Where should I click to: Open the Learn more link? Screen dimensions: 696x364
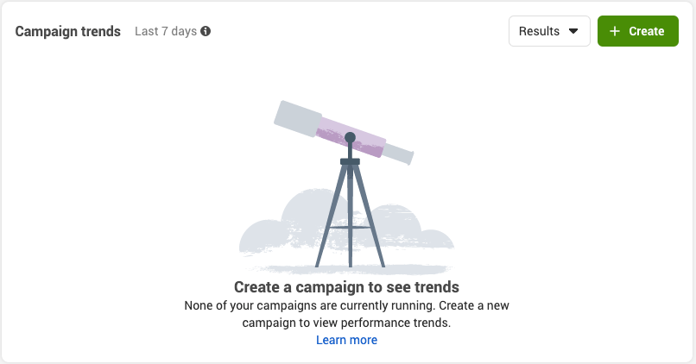tap(346, 340)
